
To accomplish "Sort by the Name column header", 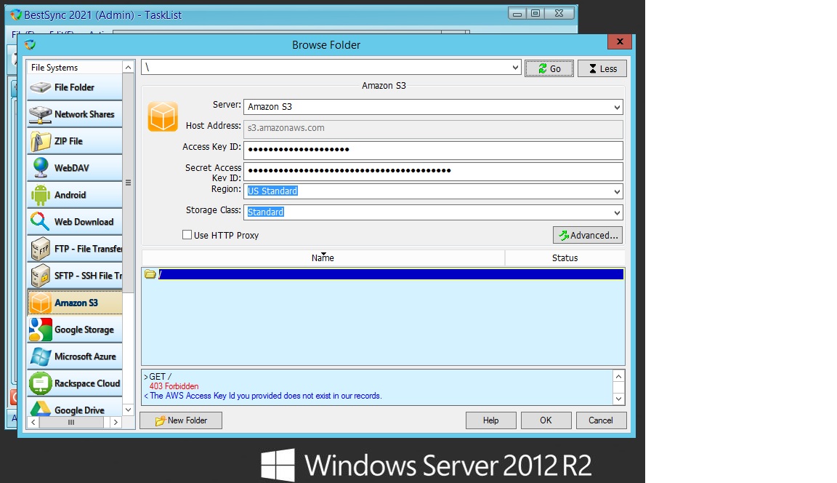I will pyautogui.click(x=323, y=258).
